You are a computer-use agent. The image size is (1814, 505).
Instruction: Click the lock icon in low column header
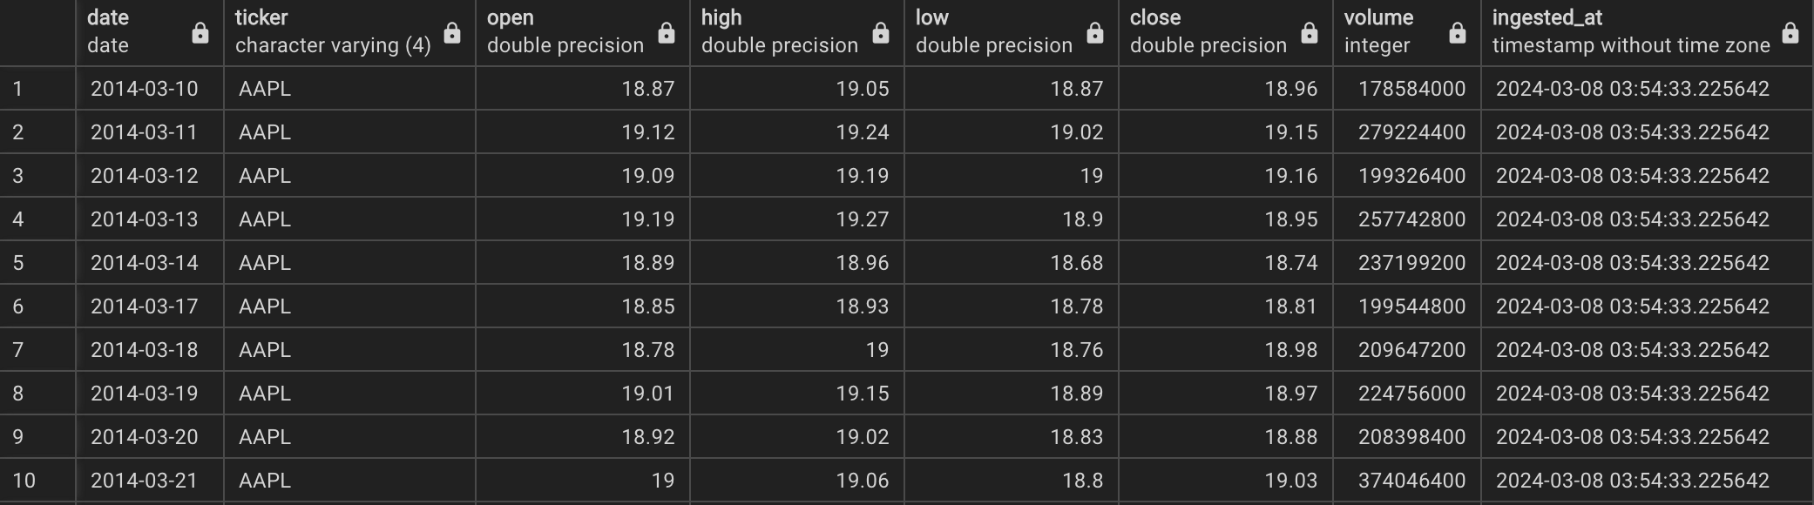pyautogui.click(x=1095, y=33)
